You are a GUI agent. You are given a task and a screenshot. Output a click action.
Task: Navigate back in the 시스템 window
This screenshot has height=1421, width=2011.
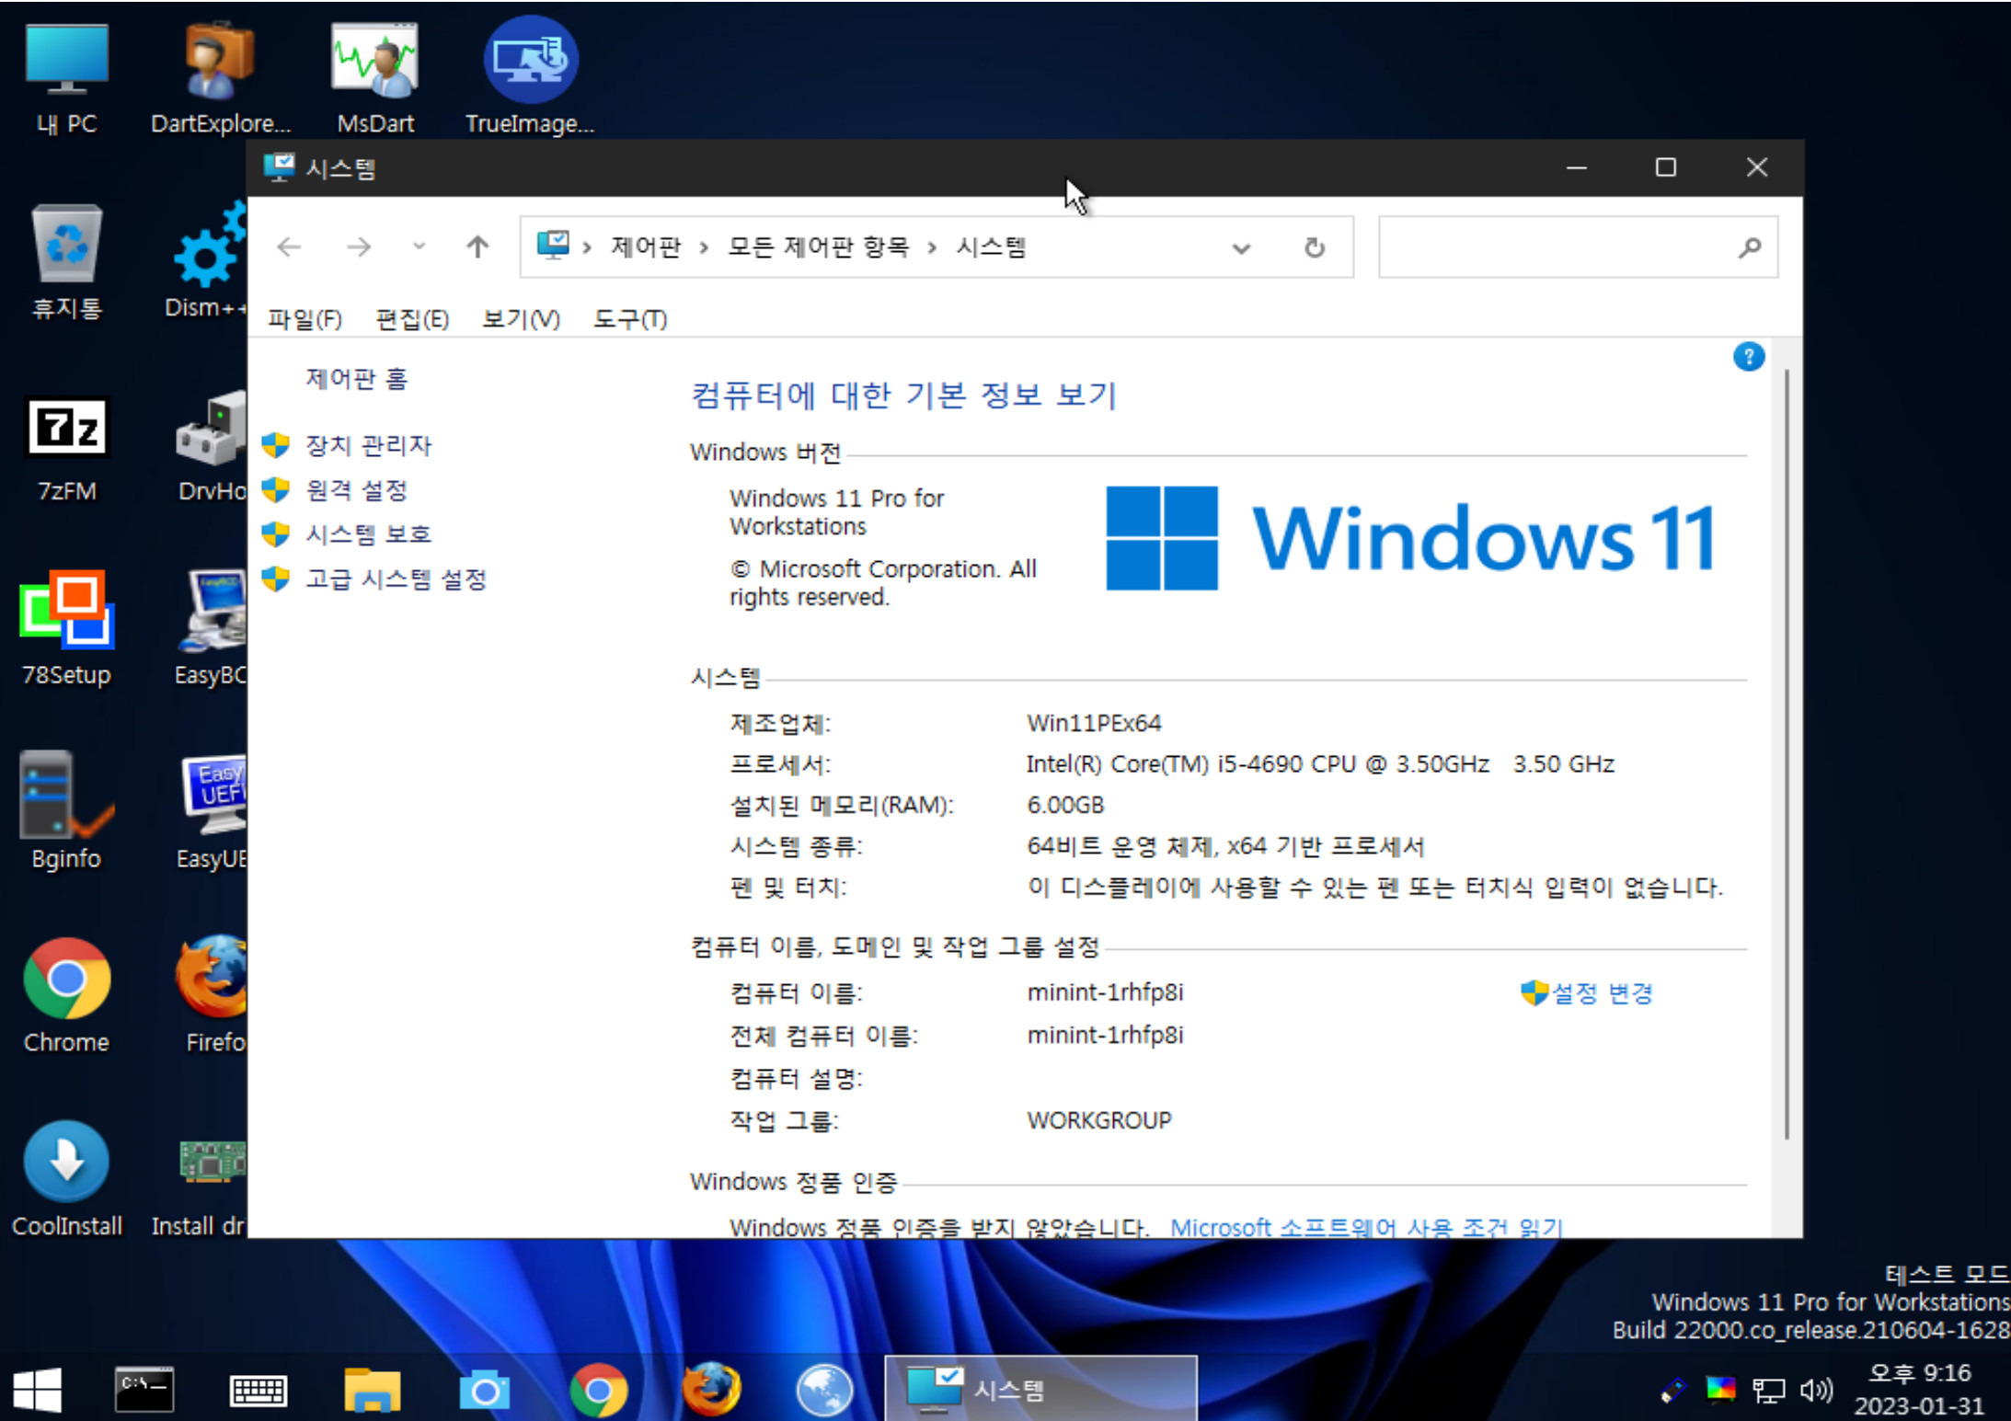pyautogui.click(x=290, y=246)
